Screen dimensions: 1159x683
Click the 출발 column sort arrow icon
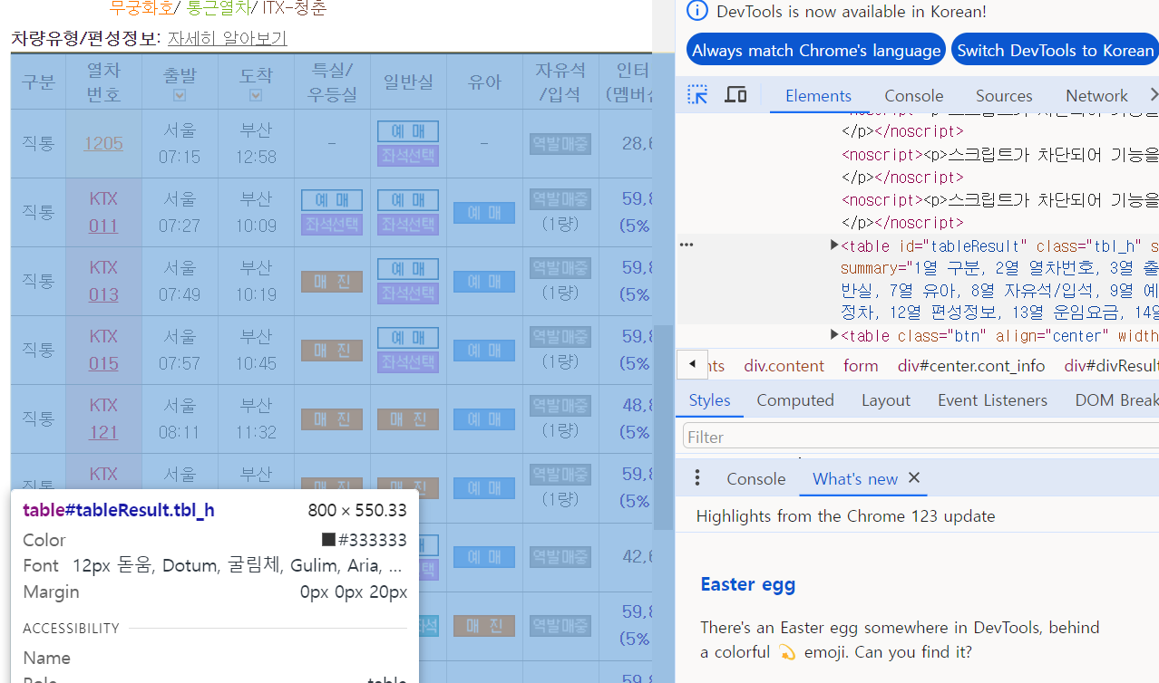tap(180, 95)
